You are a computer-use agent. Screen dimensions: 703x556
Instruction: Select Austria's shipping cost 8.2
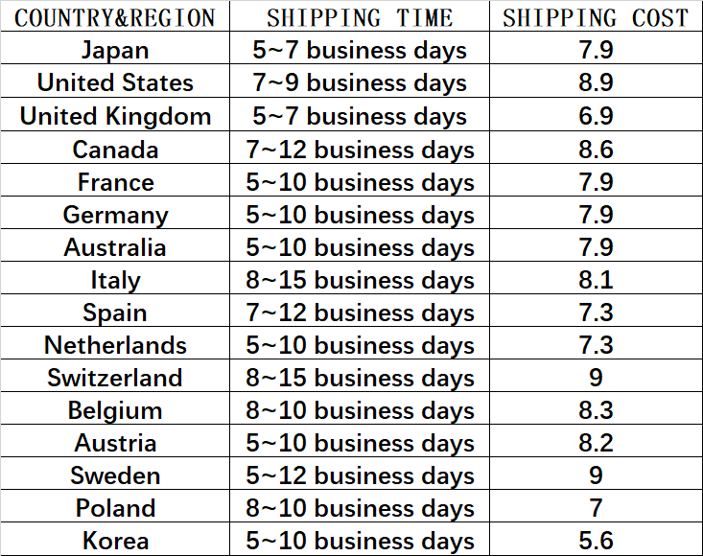click(x=596, y=443)
